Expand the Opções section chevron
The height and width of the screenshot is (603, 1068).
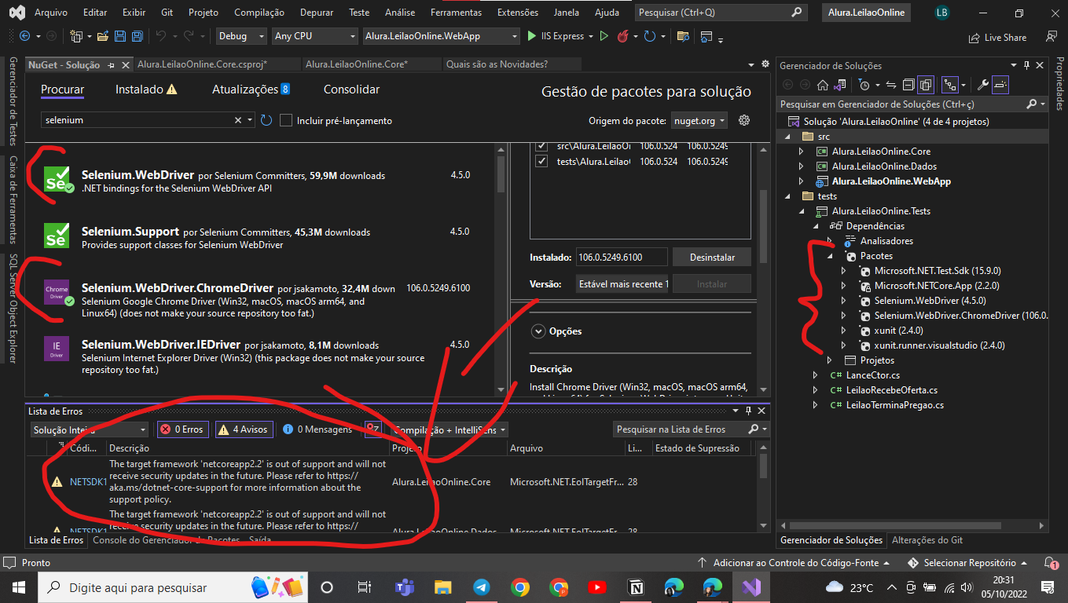(538, 331)
